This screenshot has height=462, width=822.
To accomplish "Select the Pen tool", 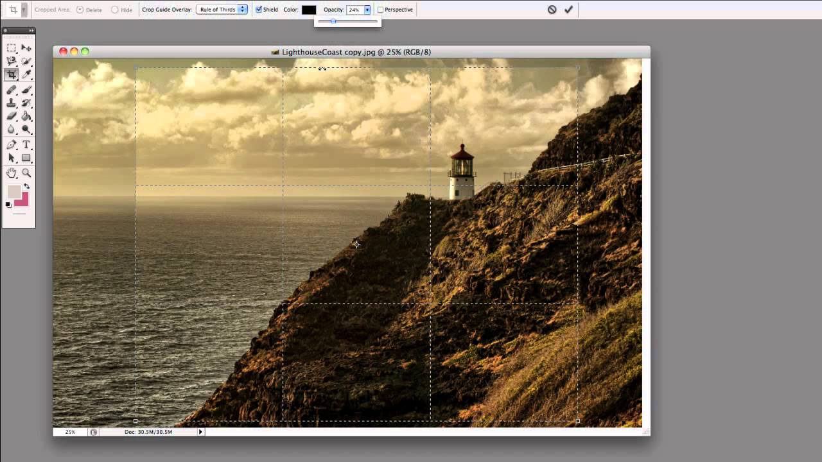I will click(12, 145).
